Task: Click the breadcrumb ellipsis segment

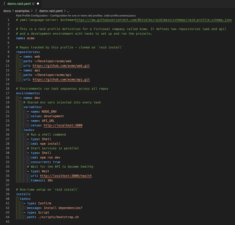Action: click(x=68, y=11)
